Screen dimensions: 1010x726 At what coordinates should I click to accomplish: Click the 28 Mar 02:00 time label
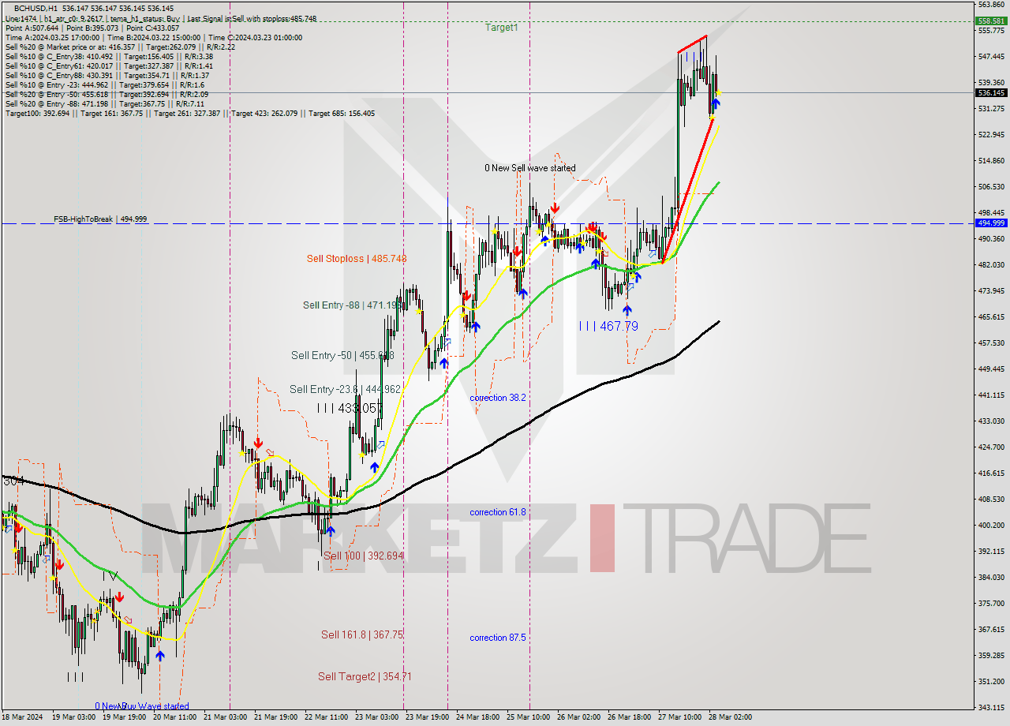[x=731, y=717]
